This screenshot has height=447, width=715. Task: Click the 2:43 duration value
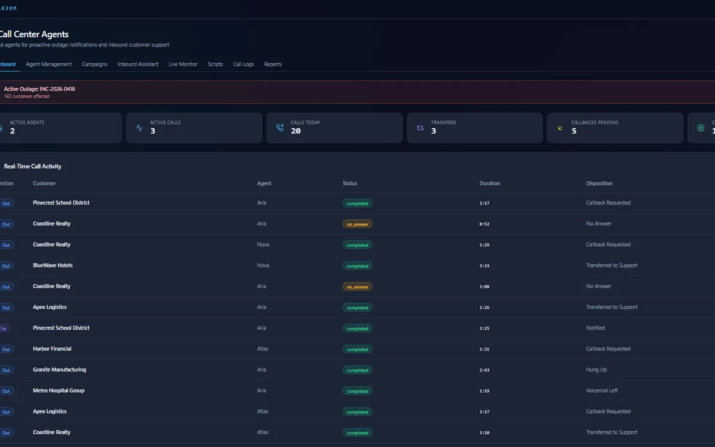484,370
